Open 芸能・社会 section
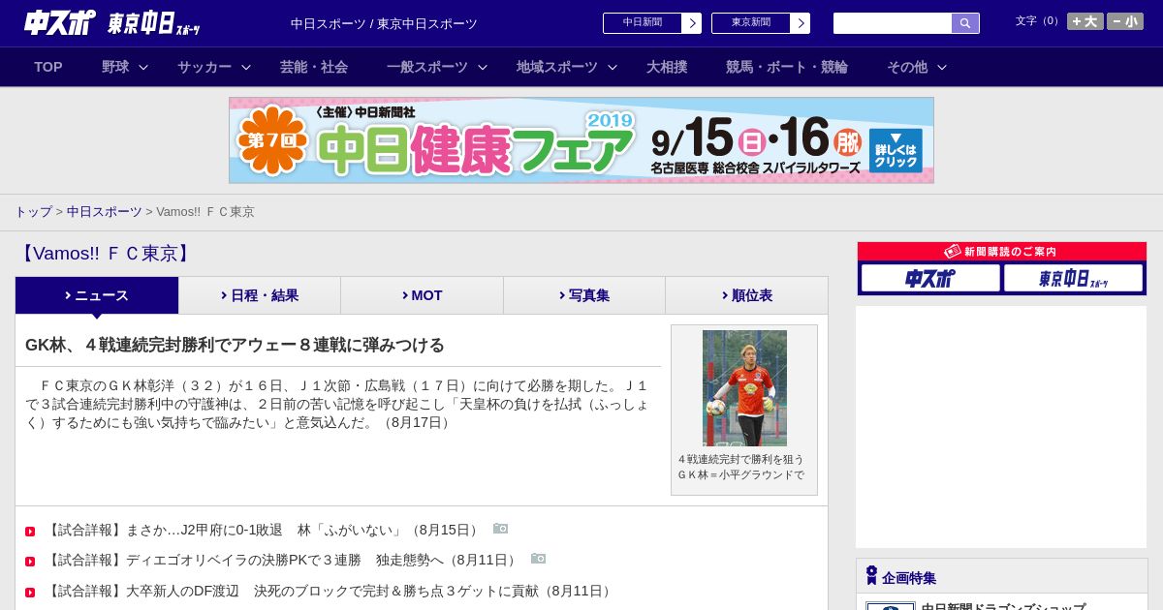This screenshot has height=610, width=1163. [x=314, y=67]
